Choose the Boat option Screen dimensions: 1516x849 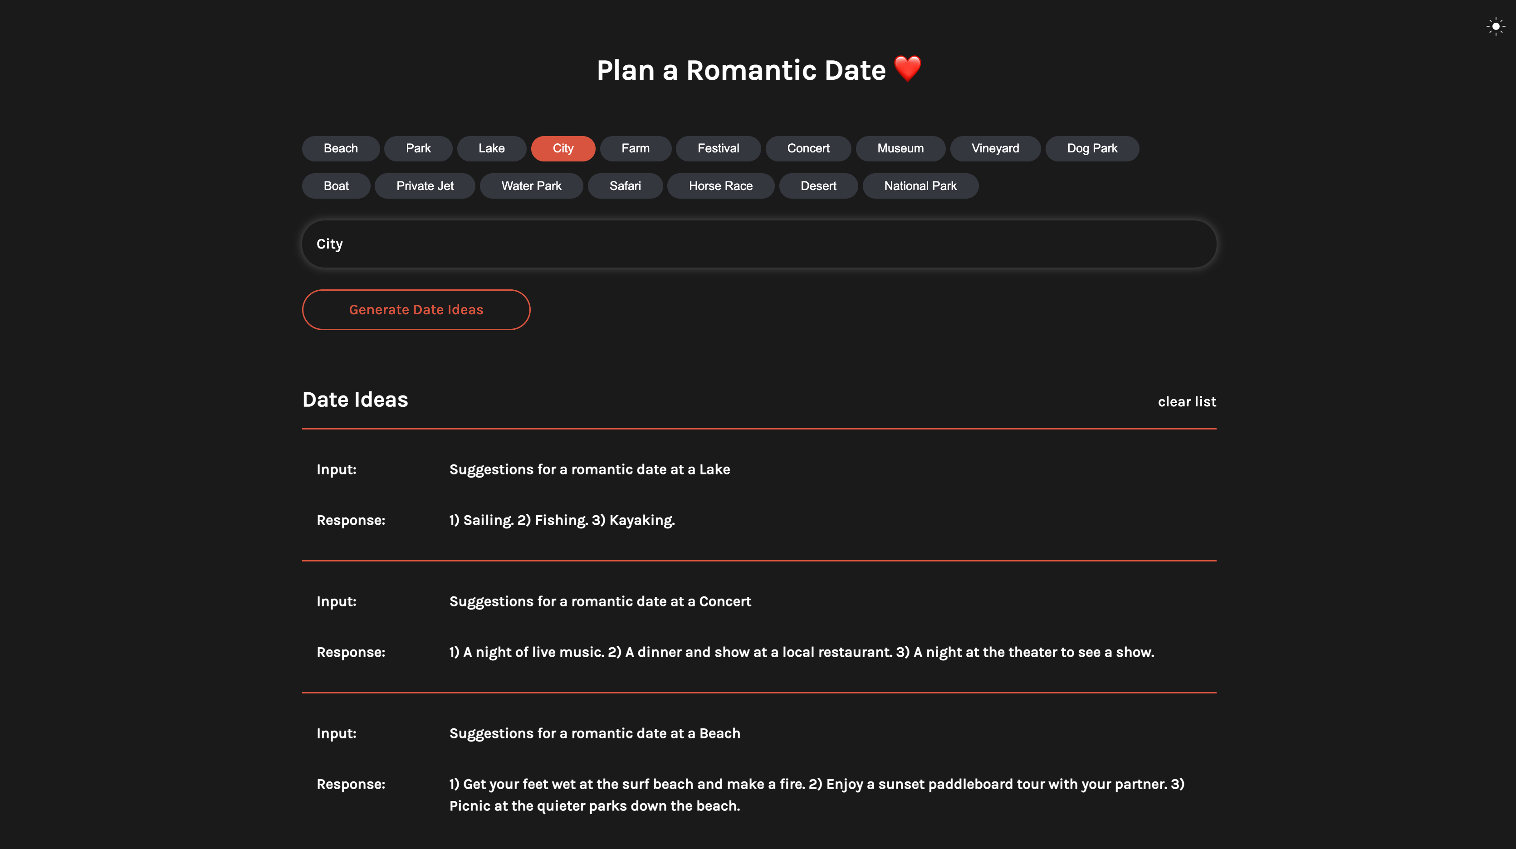335,186
